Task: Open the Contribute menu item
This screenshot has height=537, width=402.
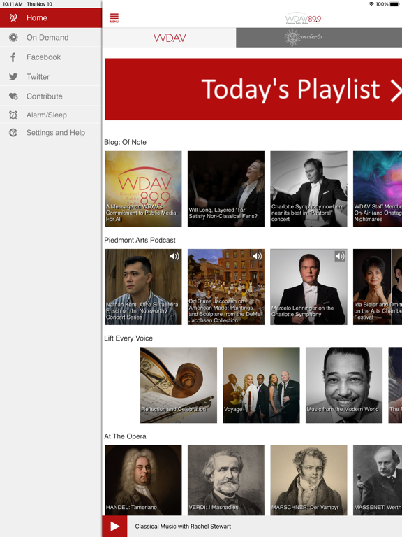Action: (51, 96)
